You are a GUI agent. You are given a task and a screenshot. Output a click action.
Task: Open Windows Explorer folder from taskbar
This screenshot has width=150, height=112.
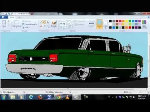(x=13, y=97)
